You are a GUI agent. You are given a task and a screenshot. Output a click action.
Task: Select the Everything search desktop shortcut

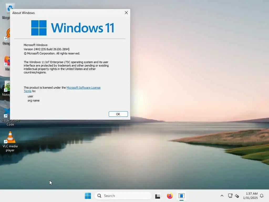pyautogui.click(x=7, y=37)
